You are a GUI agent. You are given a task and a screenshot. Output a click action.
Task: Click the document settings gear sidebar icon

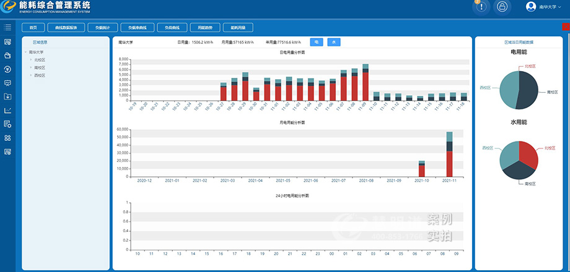pos(7,124)
